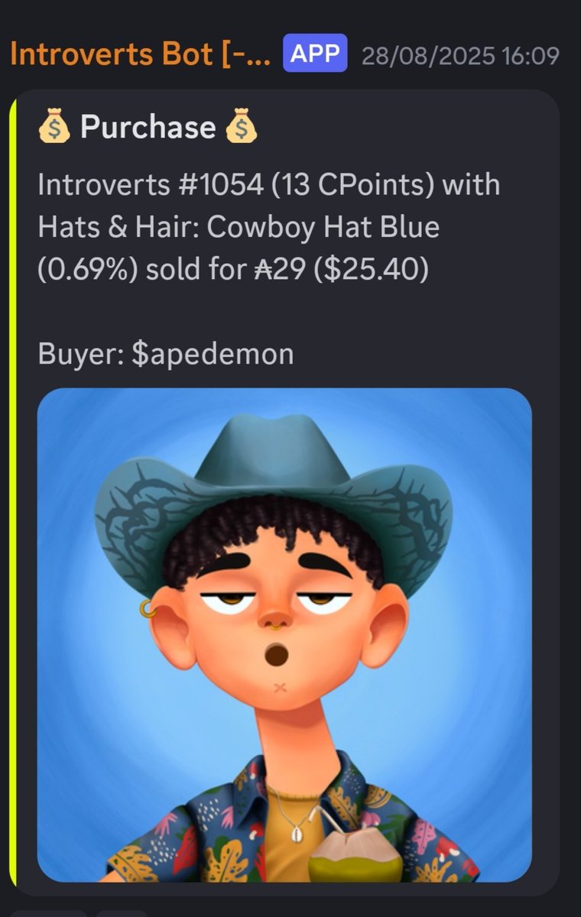Click the money bag emoji after Purchase
The height and width of the screenshot is (917, 581).
pos(241,128)
